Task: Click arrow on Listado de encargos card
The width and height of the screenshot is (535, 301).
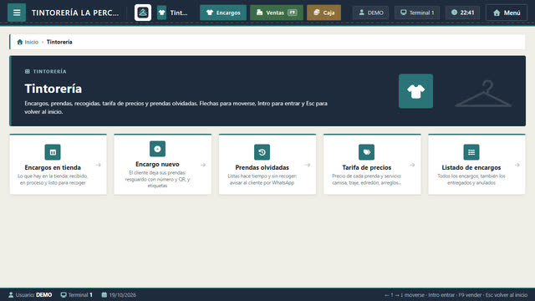Action: pyautogui.click(x=517, y=165)
